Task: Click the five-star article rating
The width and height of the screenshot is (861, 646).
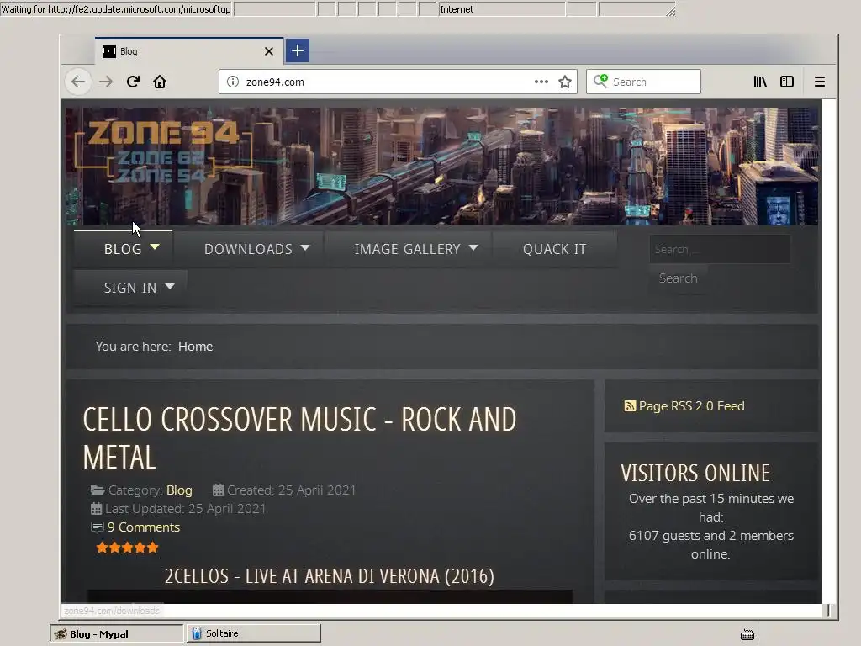Action: pyautogui.click(x=128, y=547)
